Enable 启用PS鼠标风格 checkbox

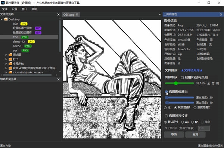click(x=182, y=78)
